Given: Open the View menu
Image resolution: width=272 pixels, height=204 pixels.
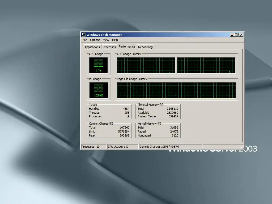Looking at the screenshot, I should click(106, 40).
